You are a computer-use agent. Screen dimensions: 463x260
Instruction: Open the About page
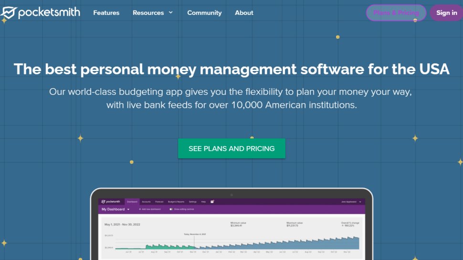pos(244,13)
